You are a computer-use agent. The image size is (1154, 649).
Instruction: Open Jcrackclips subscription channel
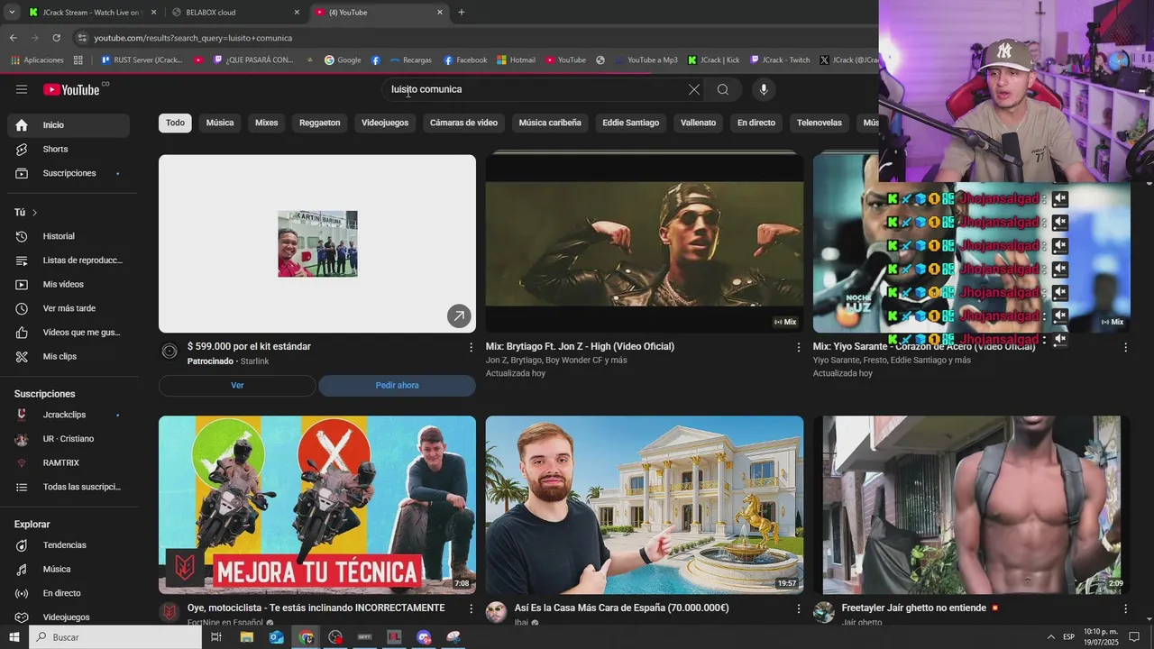(x=69, y=415)
